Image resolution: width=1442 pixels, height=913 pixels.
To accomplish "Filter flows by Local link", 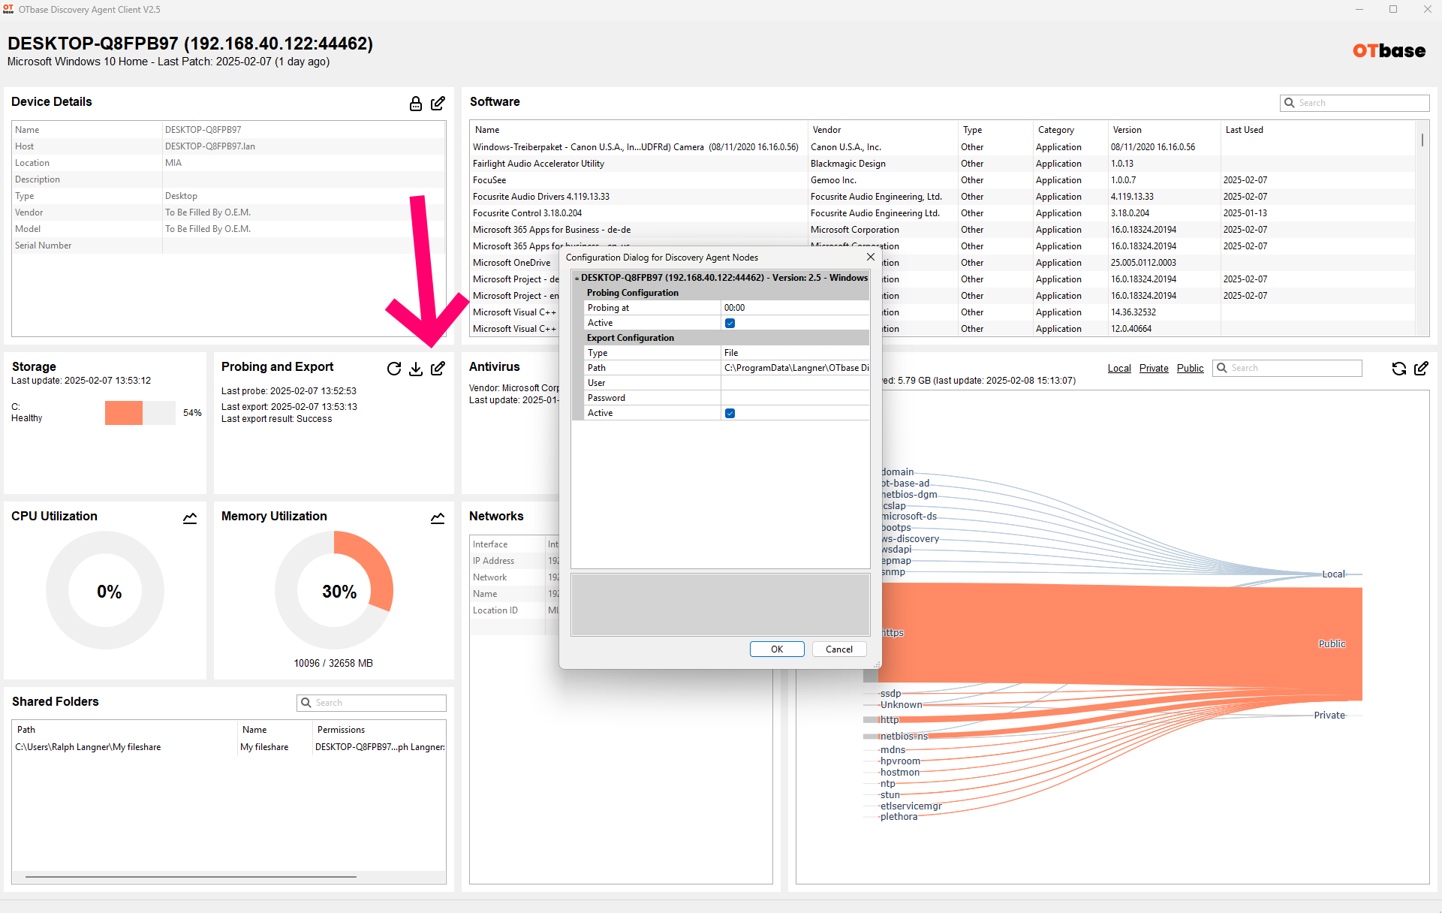I will [1119, 368].
